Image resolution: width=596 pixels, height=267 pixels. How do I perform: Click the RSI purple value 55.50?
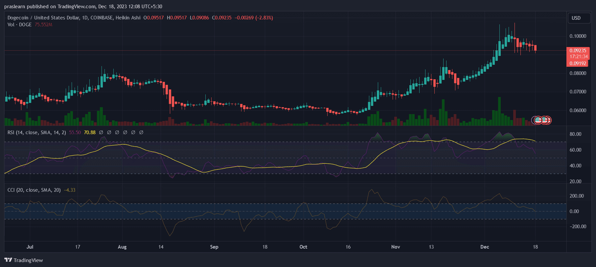coord(75,133)
